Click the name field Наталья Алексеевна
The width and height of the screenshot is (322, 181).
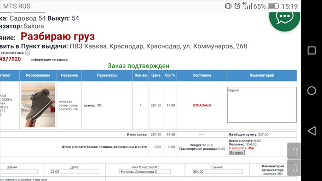[x=145, y=171]
